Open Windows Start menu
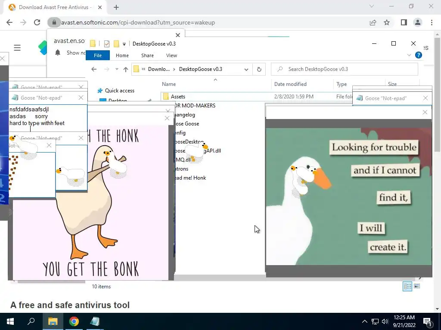The image size is (441, 330). (x=10, y=321)
